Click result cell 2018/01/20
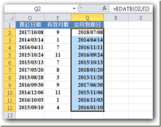Screen dimensions: 161x127 pos(87,70)
